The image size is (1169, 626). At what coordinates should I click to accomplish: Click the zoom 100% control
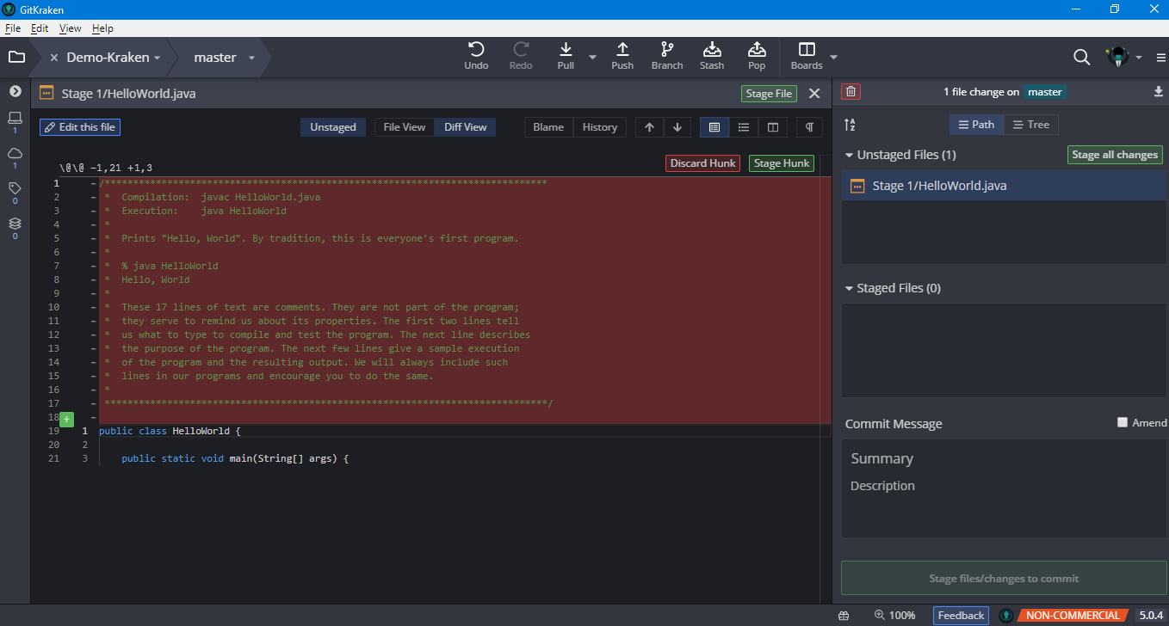click(895, 616)
